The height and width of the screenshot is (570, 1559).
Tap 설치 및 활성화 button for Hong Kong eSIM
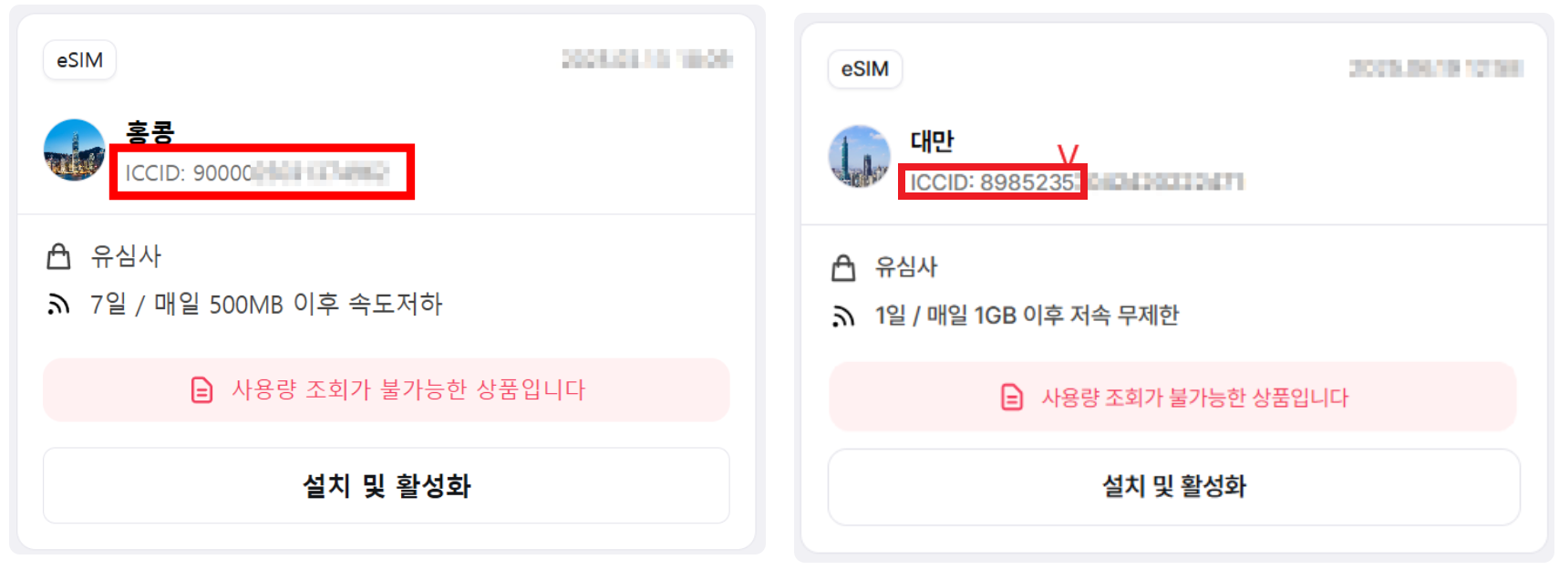pos(387,485)
